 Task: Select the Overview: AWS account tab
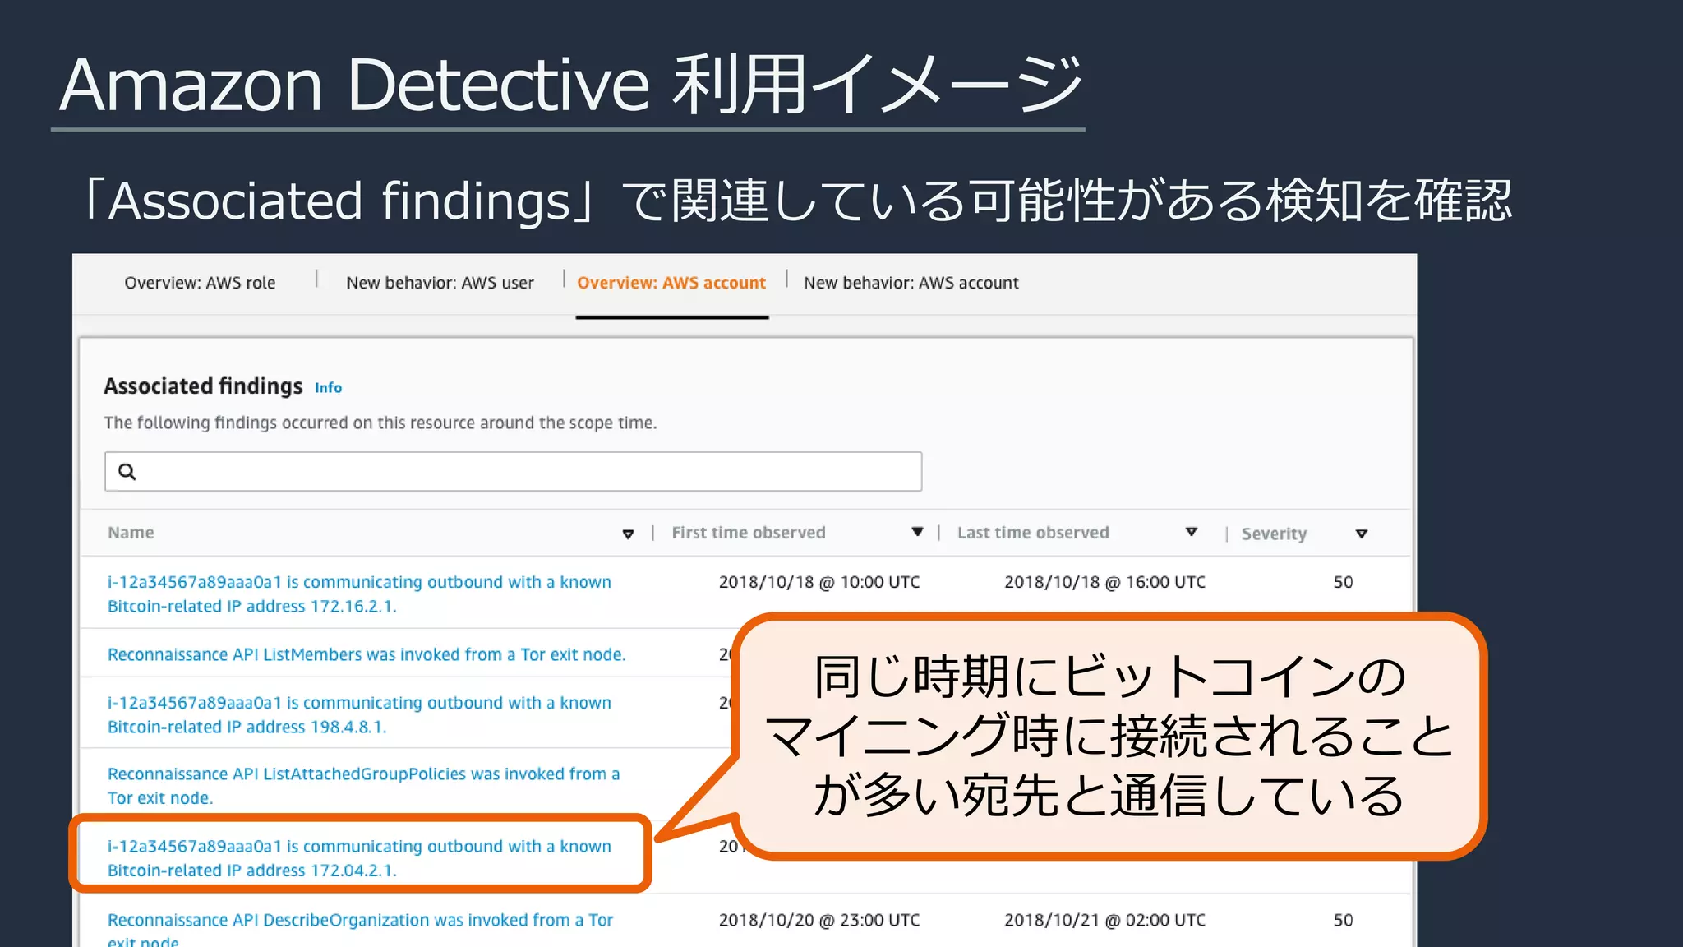tap(671, 283)
